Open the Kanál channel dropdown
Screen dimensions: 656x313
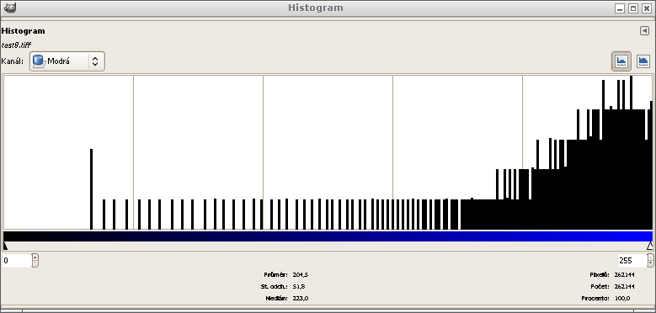tap(67, 61)
